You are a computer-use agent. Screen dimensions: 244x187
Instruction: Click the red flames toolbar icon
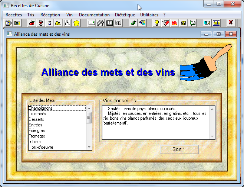click(174, 23)
